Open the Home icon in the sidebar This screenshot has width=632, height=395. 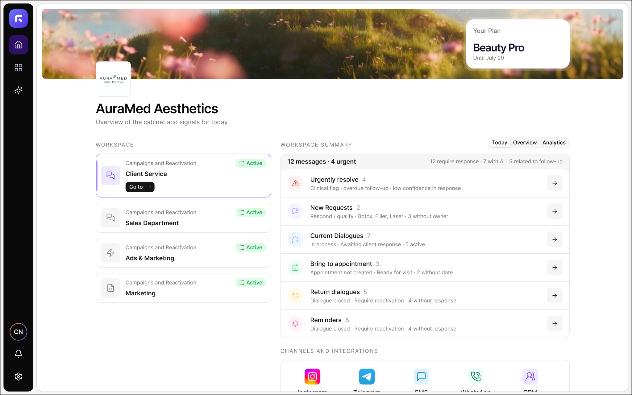(x=19, y=45)
